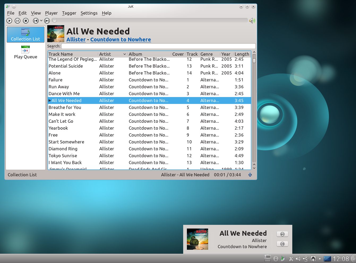Stop playback with the toolbar stop icon
356x263 pixels.
coord(26,21)
